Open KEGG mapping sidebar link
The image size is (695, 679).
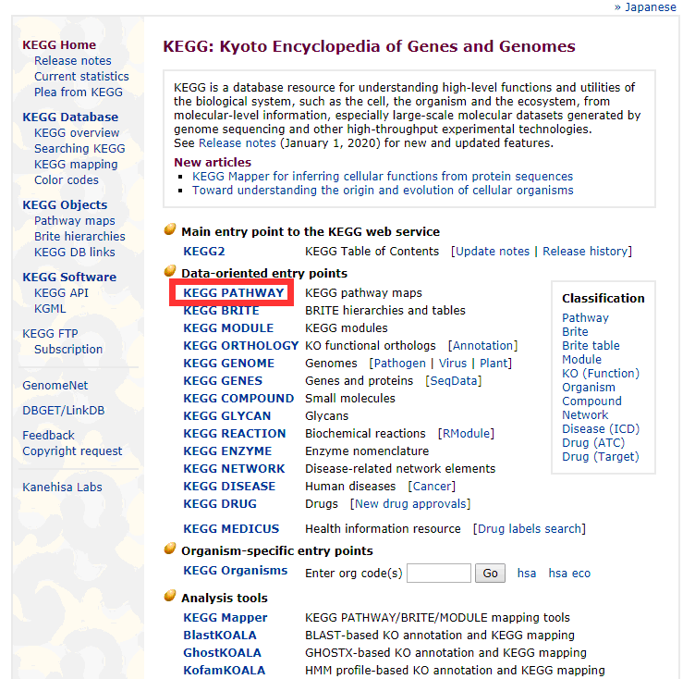76,165
